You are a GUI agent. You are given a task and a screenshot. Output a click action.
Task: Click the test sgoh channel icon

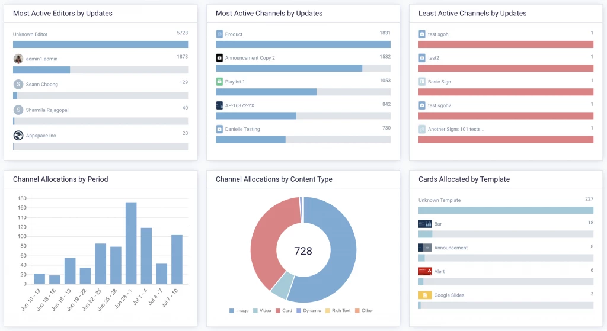[422, 34]
